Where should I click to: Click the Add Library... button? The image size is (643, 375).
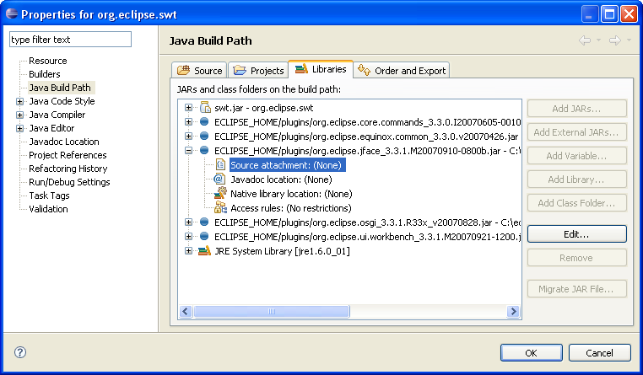click(x=576, y=179)
